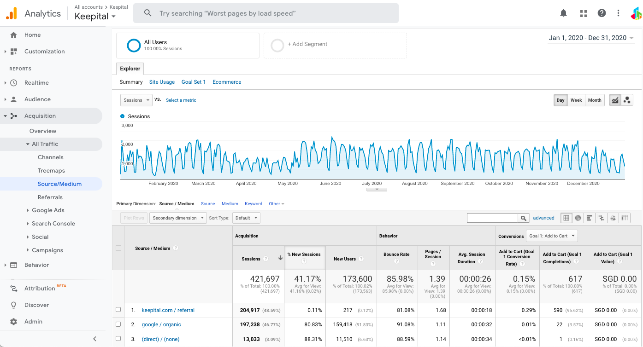This screenshot has height=347, width=643.
Task: Switch to the performance bar view icon
Action: [590, 218]
